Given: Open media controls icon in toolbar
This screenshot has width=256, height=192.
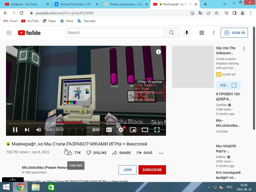Looking at the screenshot, I should point(226,13).
